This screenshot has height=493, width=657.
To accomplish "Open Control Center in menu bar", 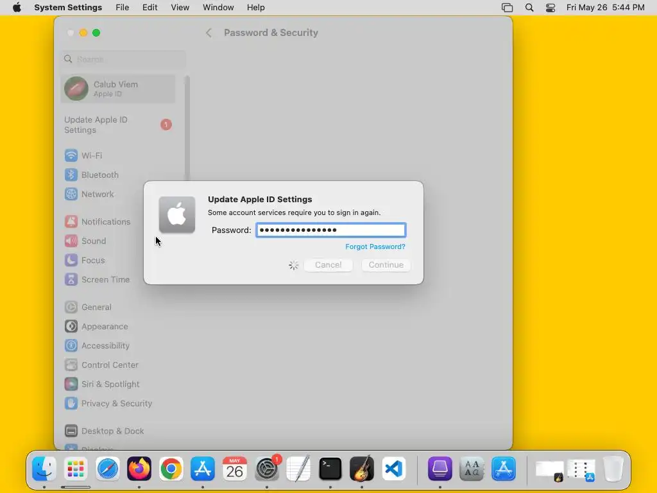I will pyautogui.click(x=550, y=8).
